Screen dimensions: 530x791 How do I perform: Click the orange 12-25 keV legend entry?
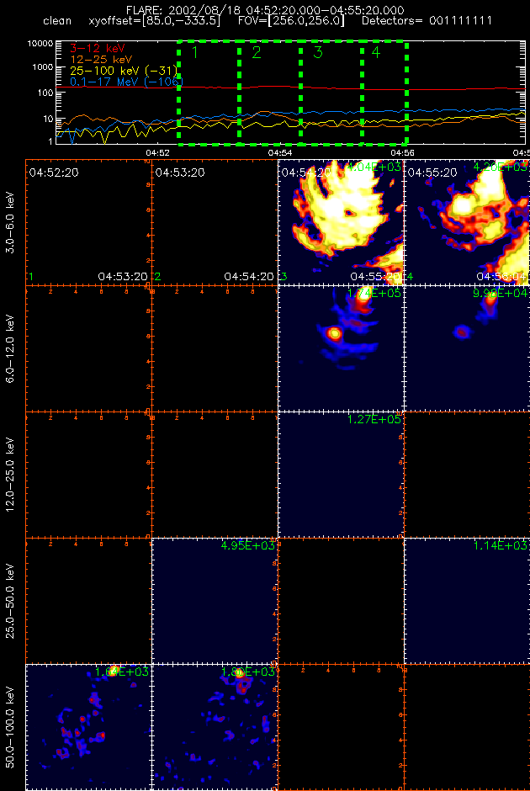pos(100,60)
